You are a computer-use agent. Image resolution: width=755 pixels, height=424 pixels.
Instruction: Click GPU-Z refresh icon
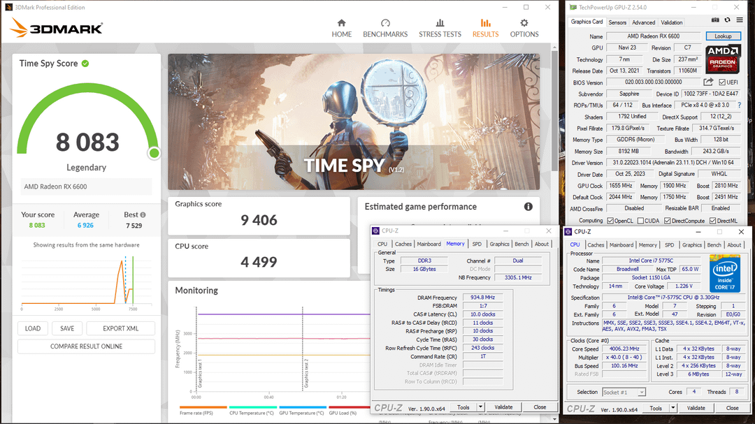(x=727, y=20)
